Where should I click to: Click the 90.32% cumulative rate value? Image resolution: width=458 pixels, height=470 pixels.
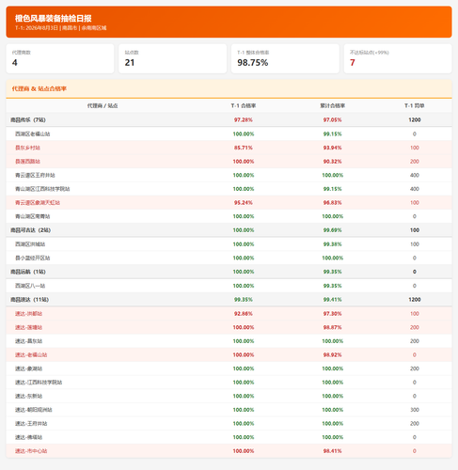[332, 162]
